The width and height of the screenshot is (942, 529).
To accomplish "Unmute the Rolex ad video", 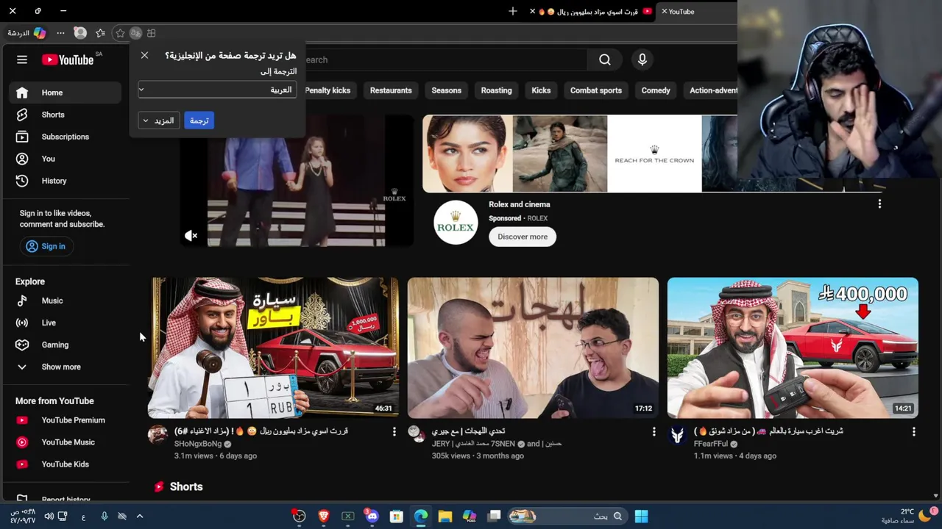I will click(191, 236).
